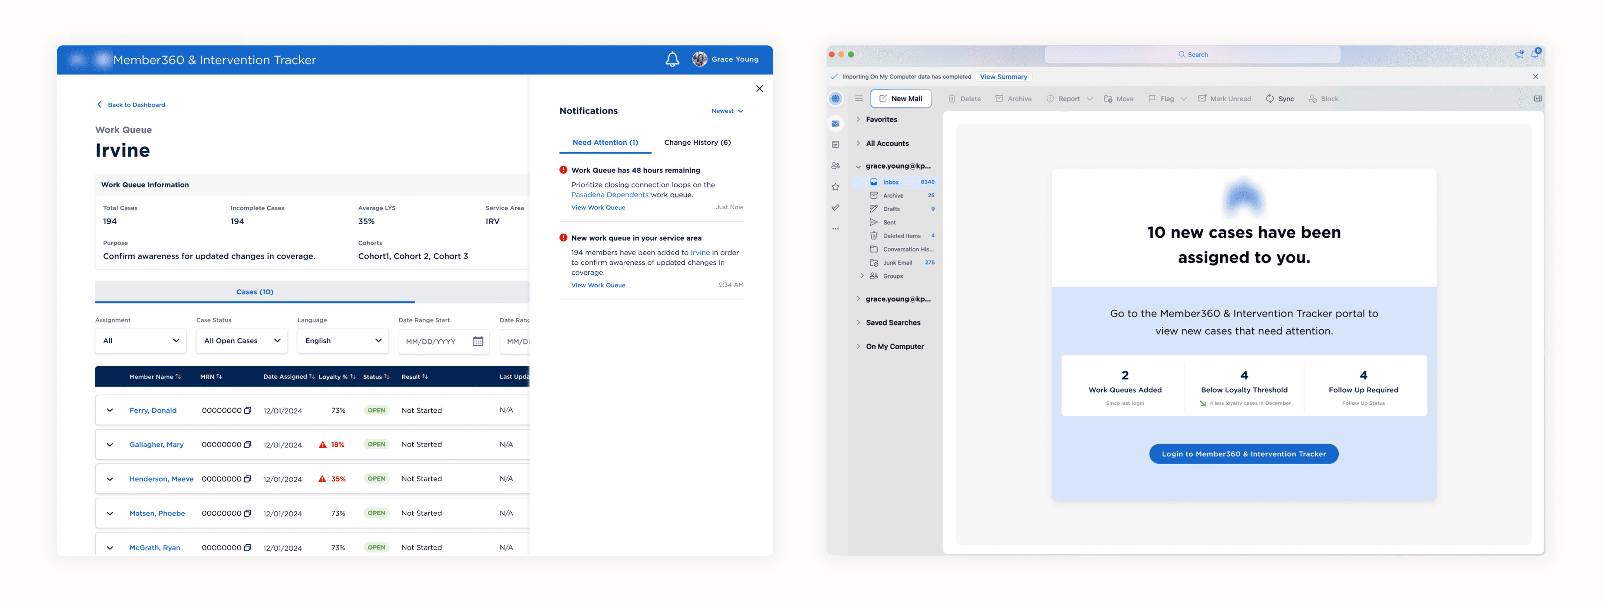Click Login to Member360 & Intervention Tracker
The height and width of the screenshot is (601, 1603).
click(x=1243, y=454)
